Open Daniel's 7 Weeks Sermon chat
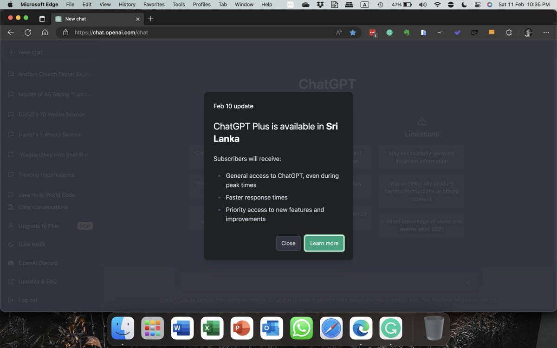Screen dimensions: 557x348 [x=50, y=135]
